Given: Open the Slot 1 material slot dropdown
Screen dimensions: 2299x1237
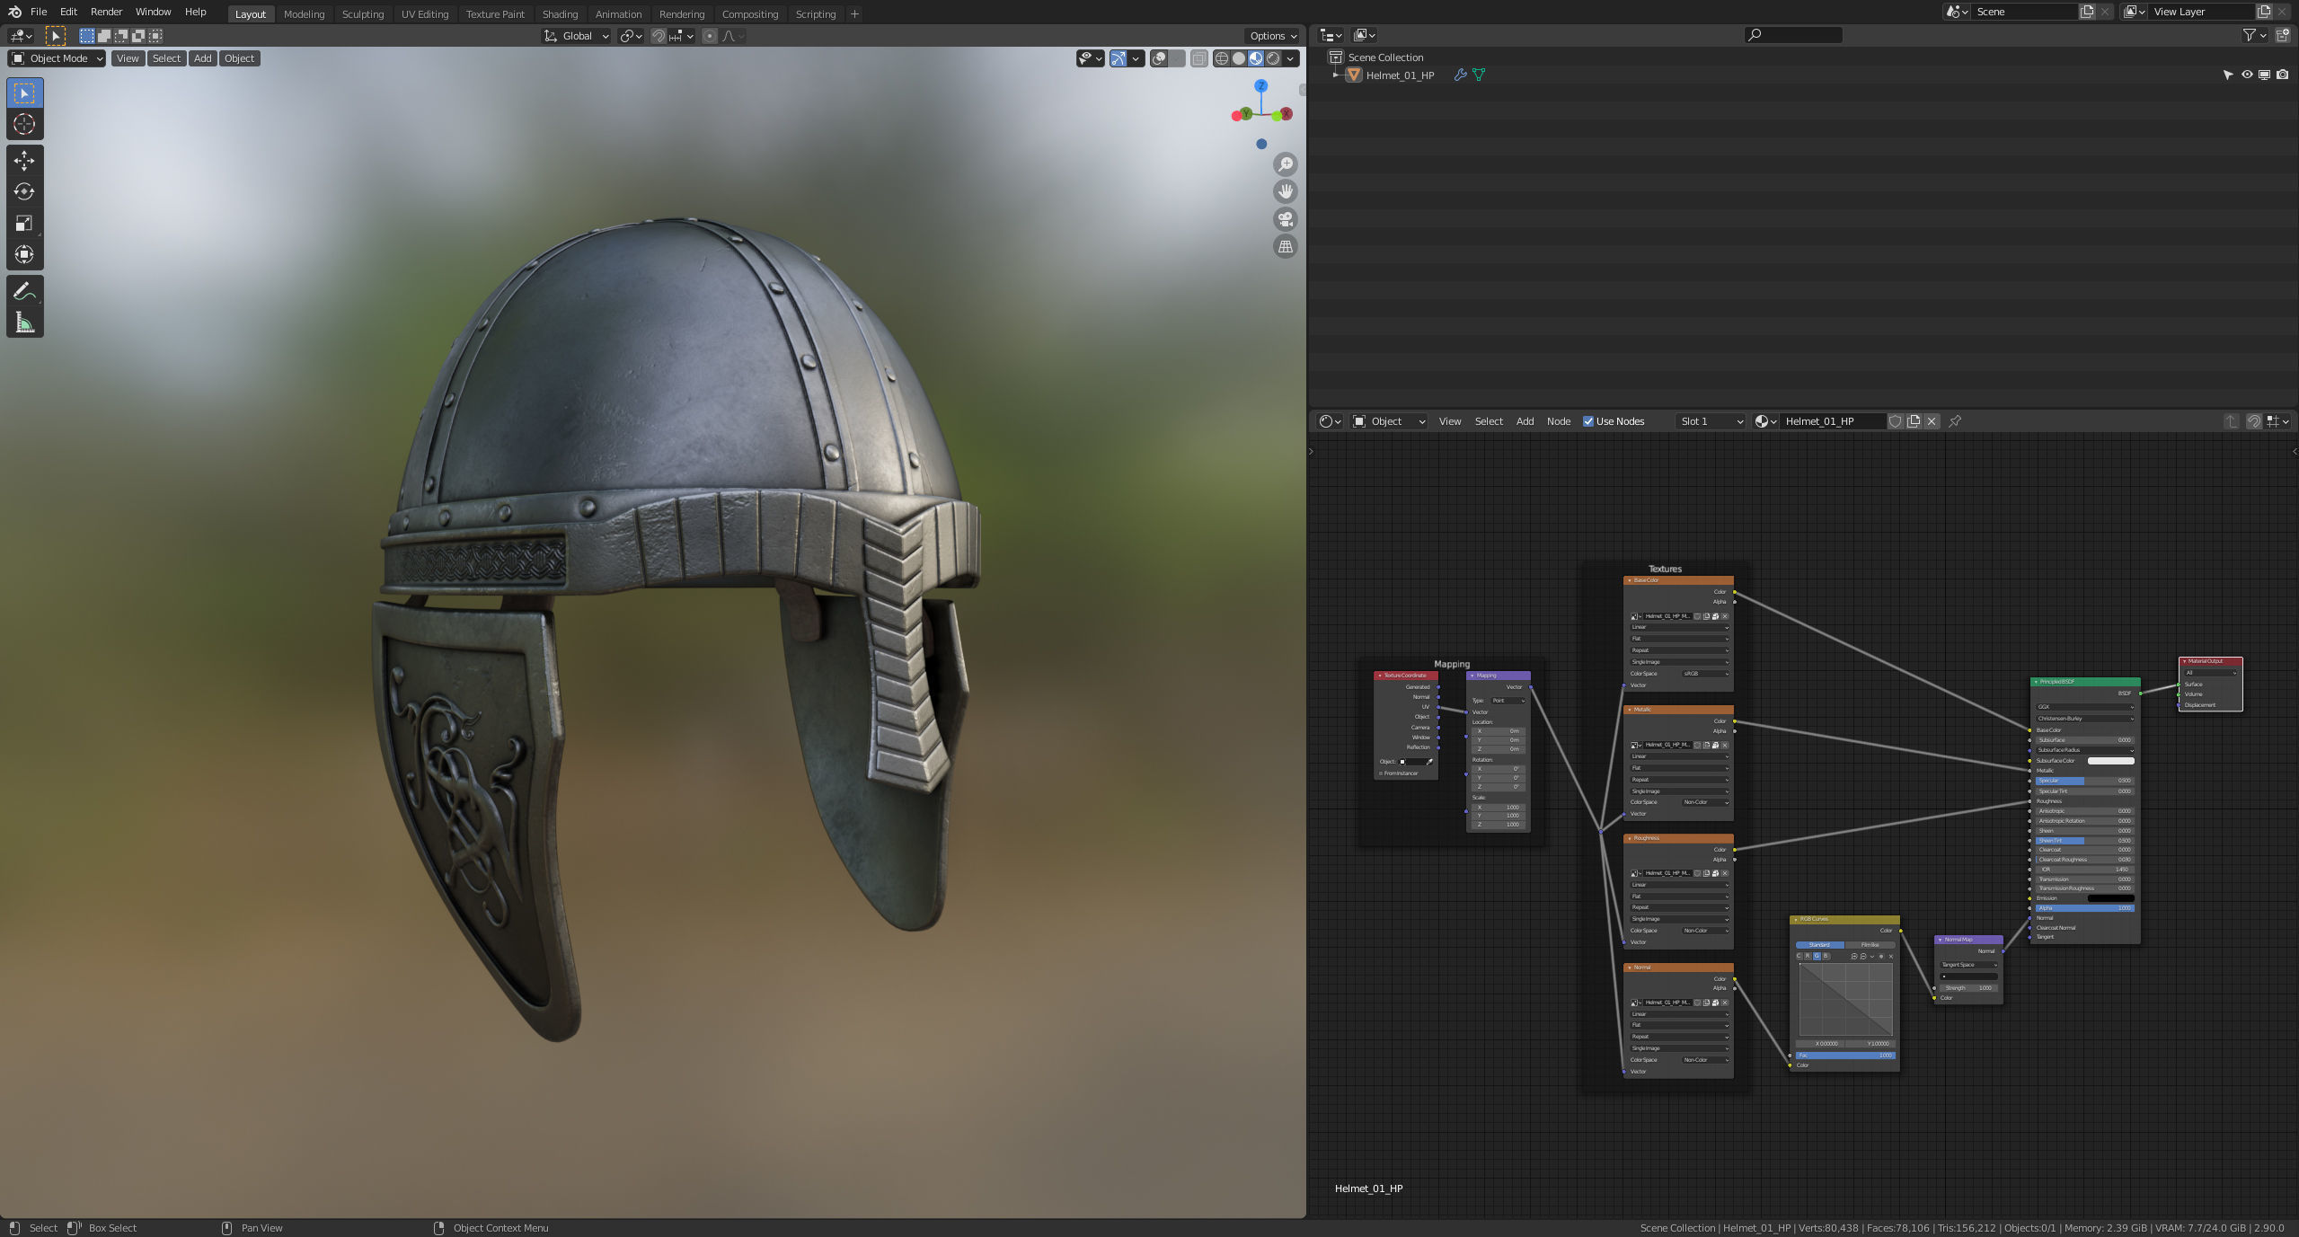Looking at the screenshot, I should click(1711, 421).
